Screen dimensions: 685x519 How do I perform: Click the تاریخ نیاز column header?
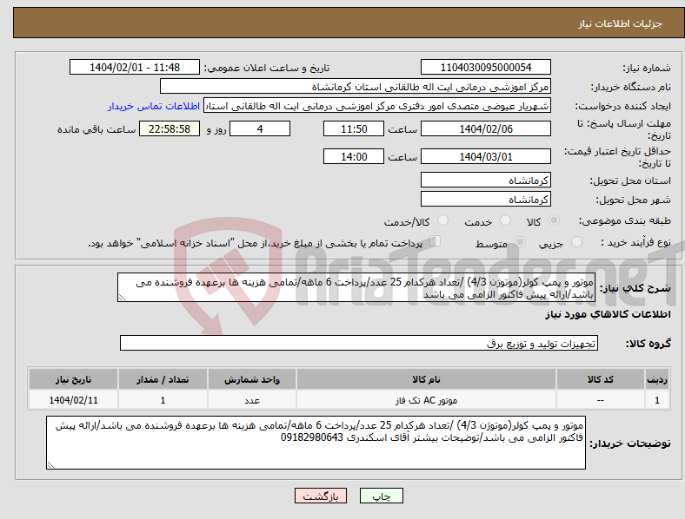coord(73,379)
